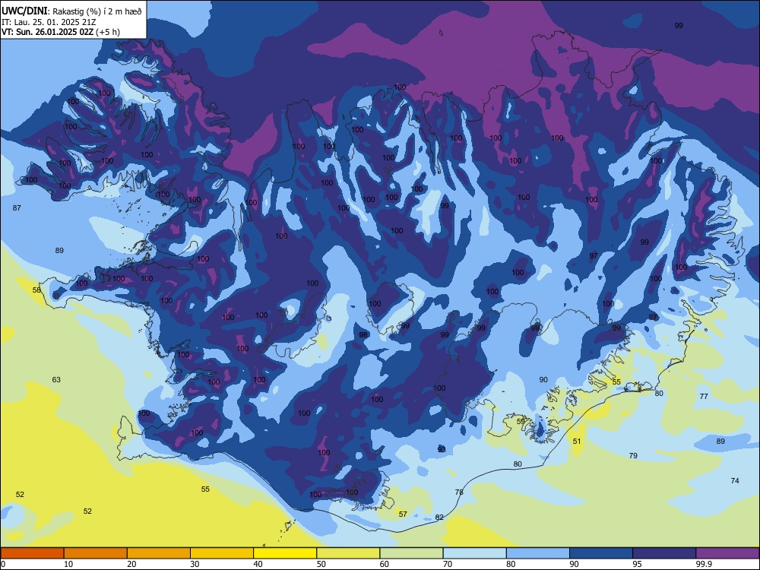Click the "UWC/DINI: Rakastig (%) í 2 m hæð" title
The image size is (760, 570).
click(x=71, y=11)
